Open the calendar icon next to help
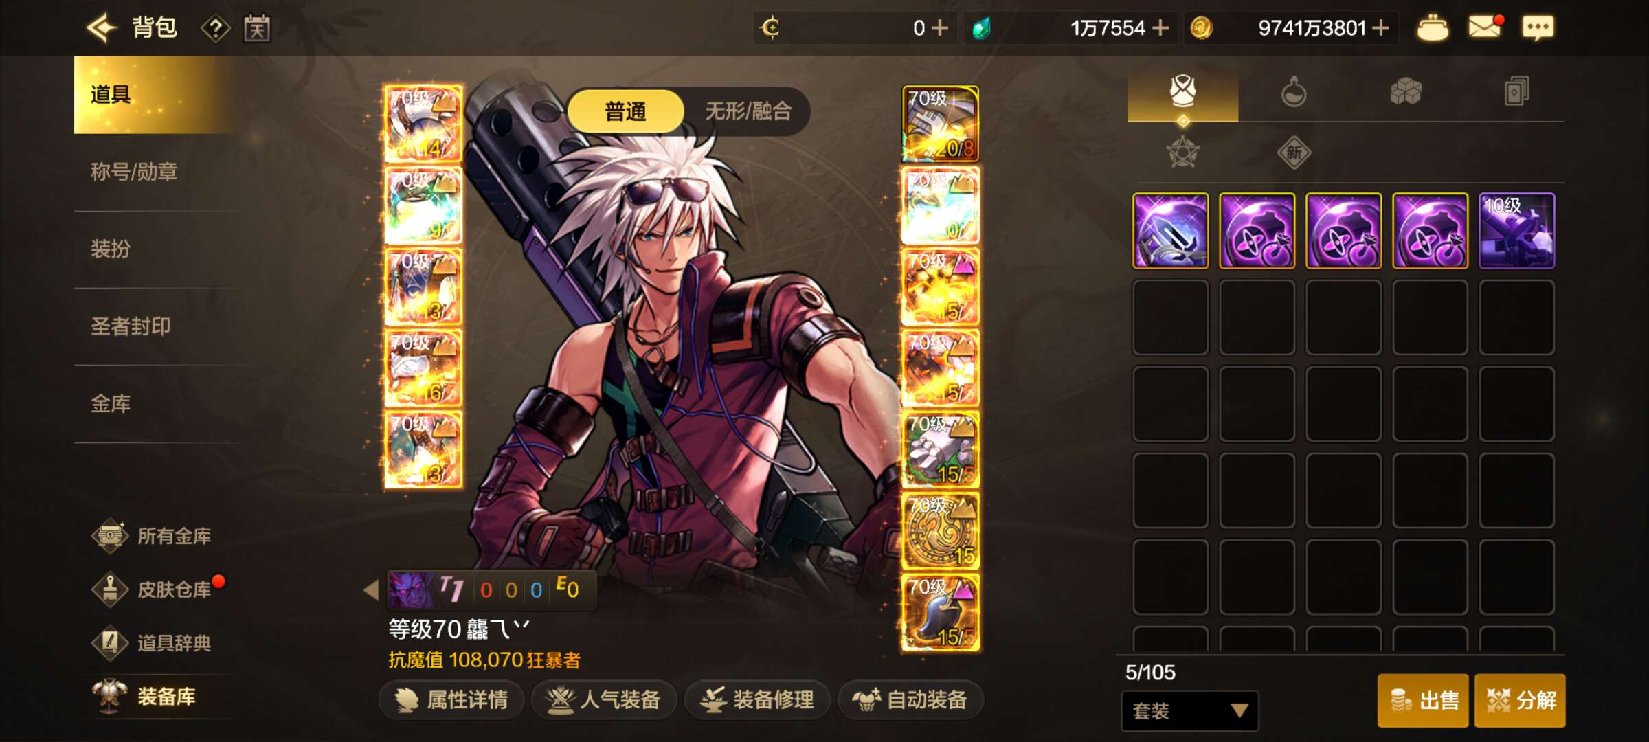This screenshot has height=742, width=1649. [257, 29]
